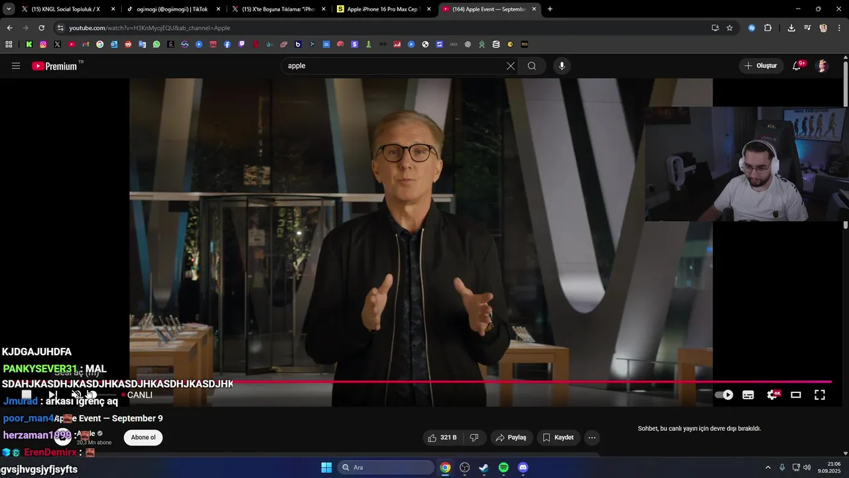Open Spotify from the taskbar

click(x=503, y=467)
